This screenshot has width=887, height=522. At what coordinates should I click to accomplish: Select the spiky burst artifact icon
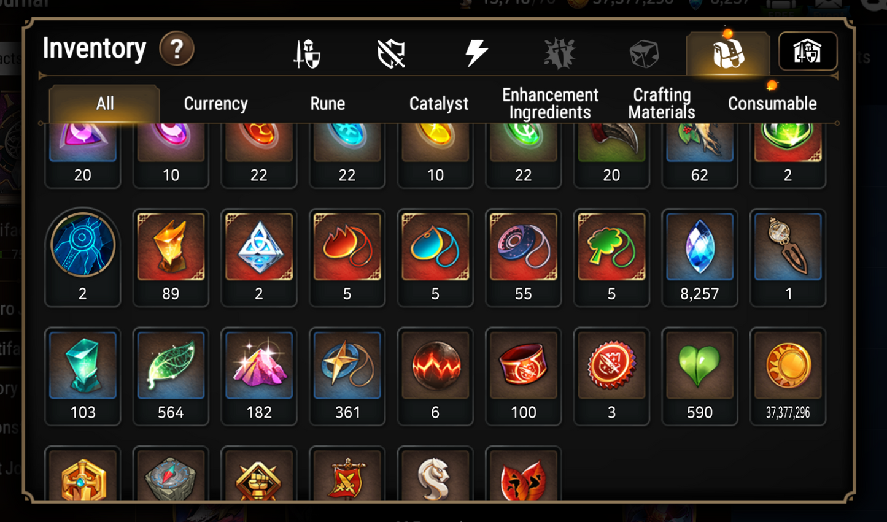tap(560, 53)
